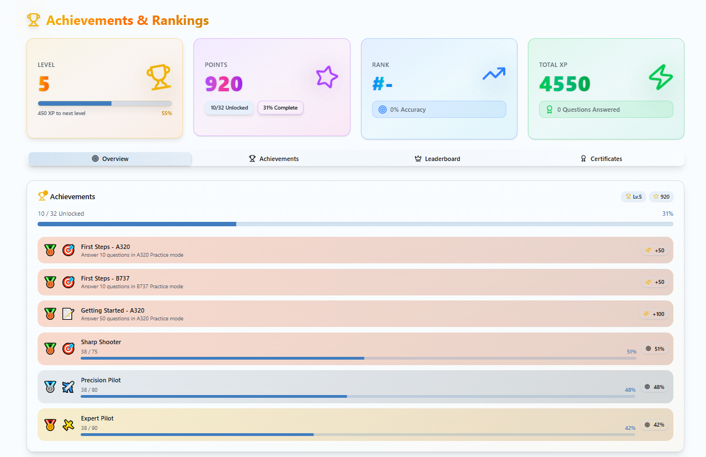
Task: Click the 'First Steps - A320' title
Action: (106, 247)
